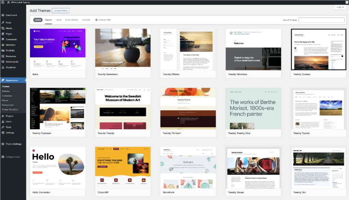Click the Vacancies icon in sidebar
This screenshot has width=349, height=200.
coord(3,67)
